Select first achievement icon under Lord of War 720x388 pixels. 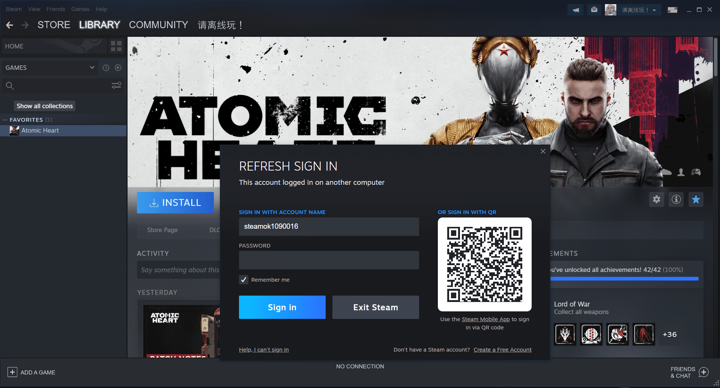(x=565, y=334)
